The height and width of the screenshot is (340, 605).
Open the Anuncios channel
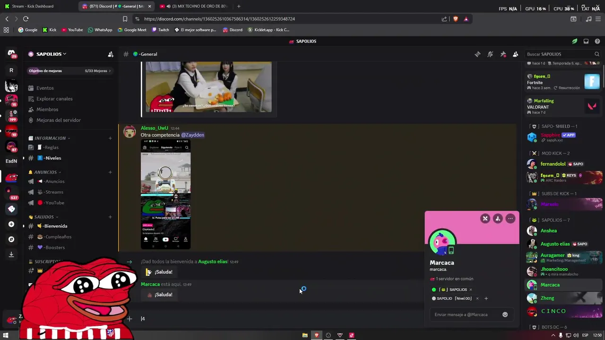coord(70,181)
